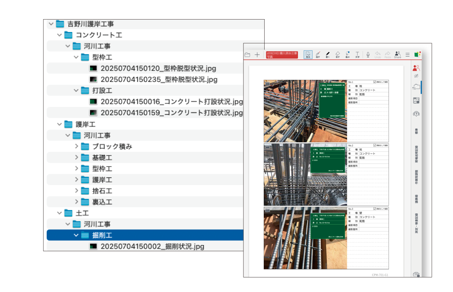453x292 pixels.
Task: Select the 文字 text tool
Action: [x=357, y=54]
